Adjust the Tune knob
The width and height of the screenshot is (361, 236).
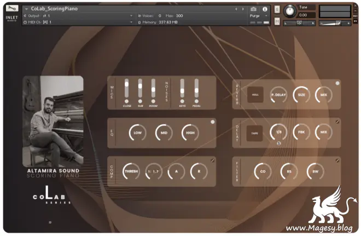[x=290, y=11]
